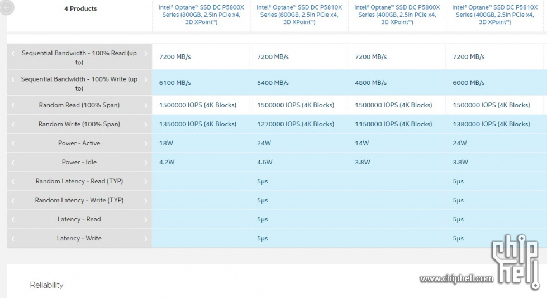Select the Sequential Bandwidth 100% Read label
This screenshot has width=547, height=298.
click(79, 58)
